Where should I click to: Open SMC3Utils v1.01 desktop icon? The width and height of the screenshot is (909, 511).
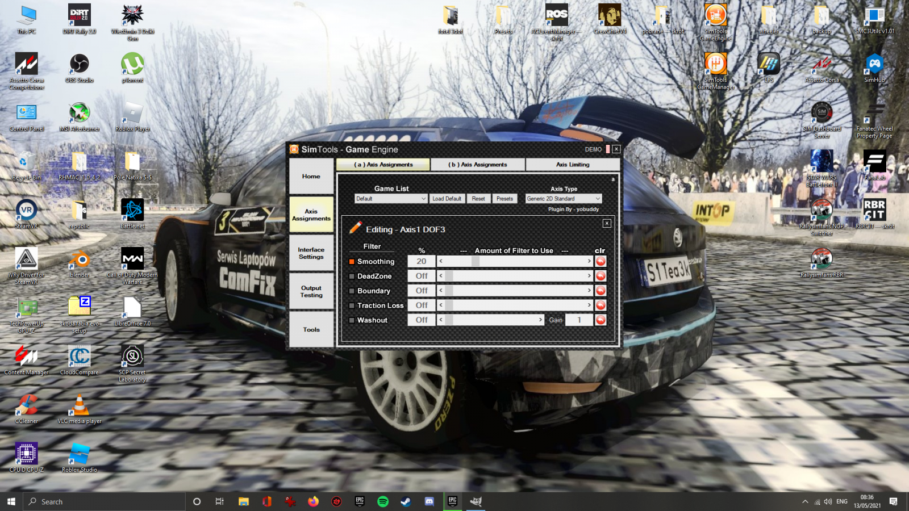(x=874, y=19)
